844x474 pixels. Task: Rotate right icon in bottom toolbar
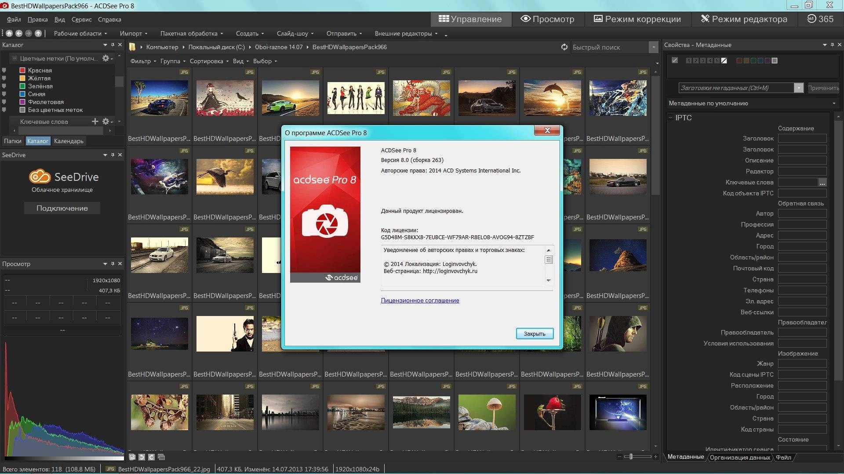(152, 457)
